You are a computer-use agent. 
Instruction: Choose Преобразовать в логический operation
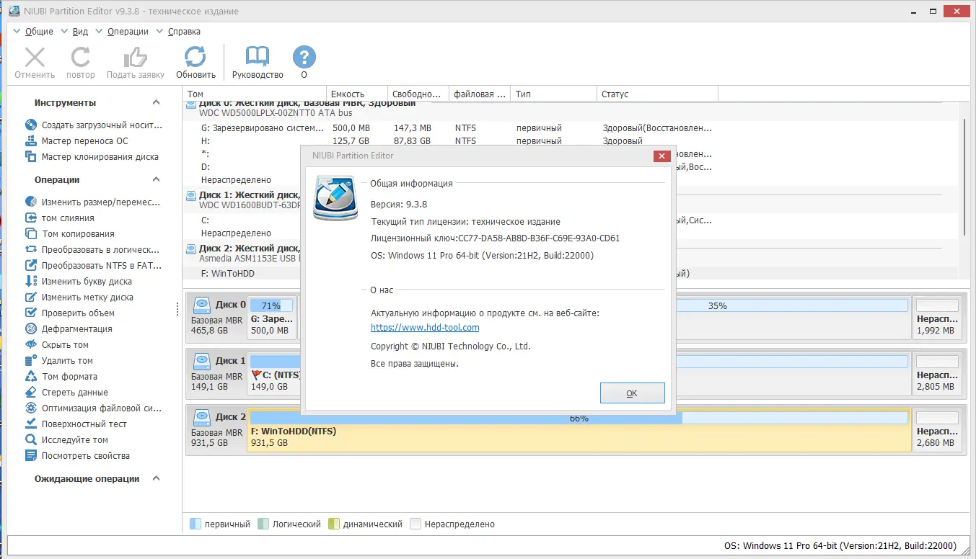[x=92, y=250]
